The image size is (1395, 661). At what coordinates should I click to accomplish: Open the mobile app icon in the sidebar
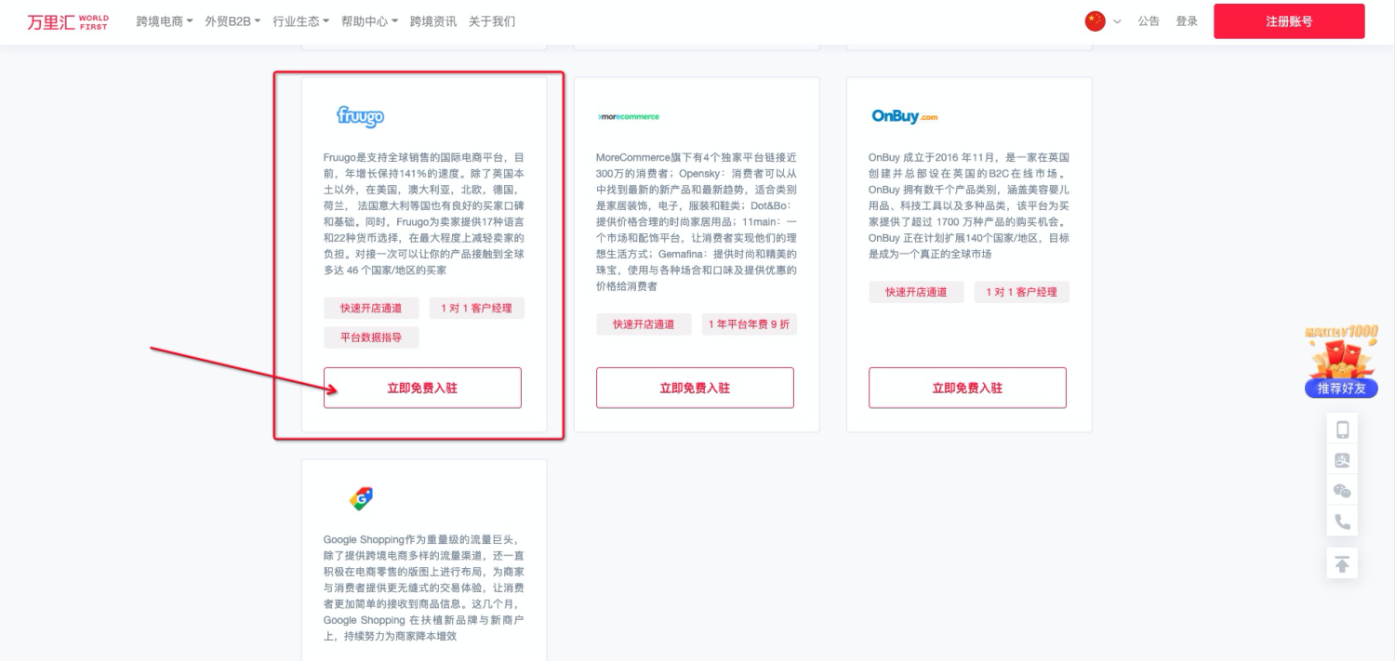coord(1342,427)
